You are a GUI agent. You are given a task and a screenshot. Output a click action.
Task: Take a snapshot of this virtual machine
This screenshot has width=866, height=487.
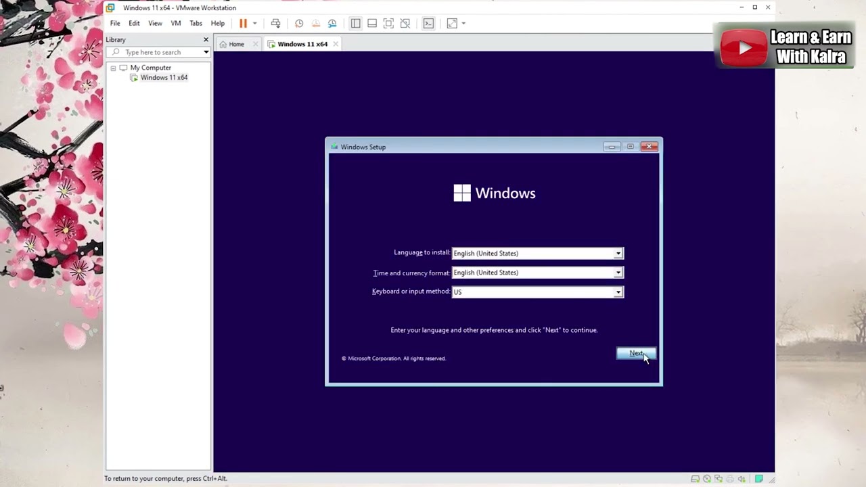tap(299, 24)
